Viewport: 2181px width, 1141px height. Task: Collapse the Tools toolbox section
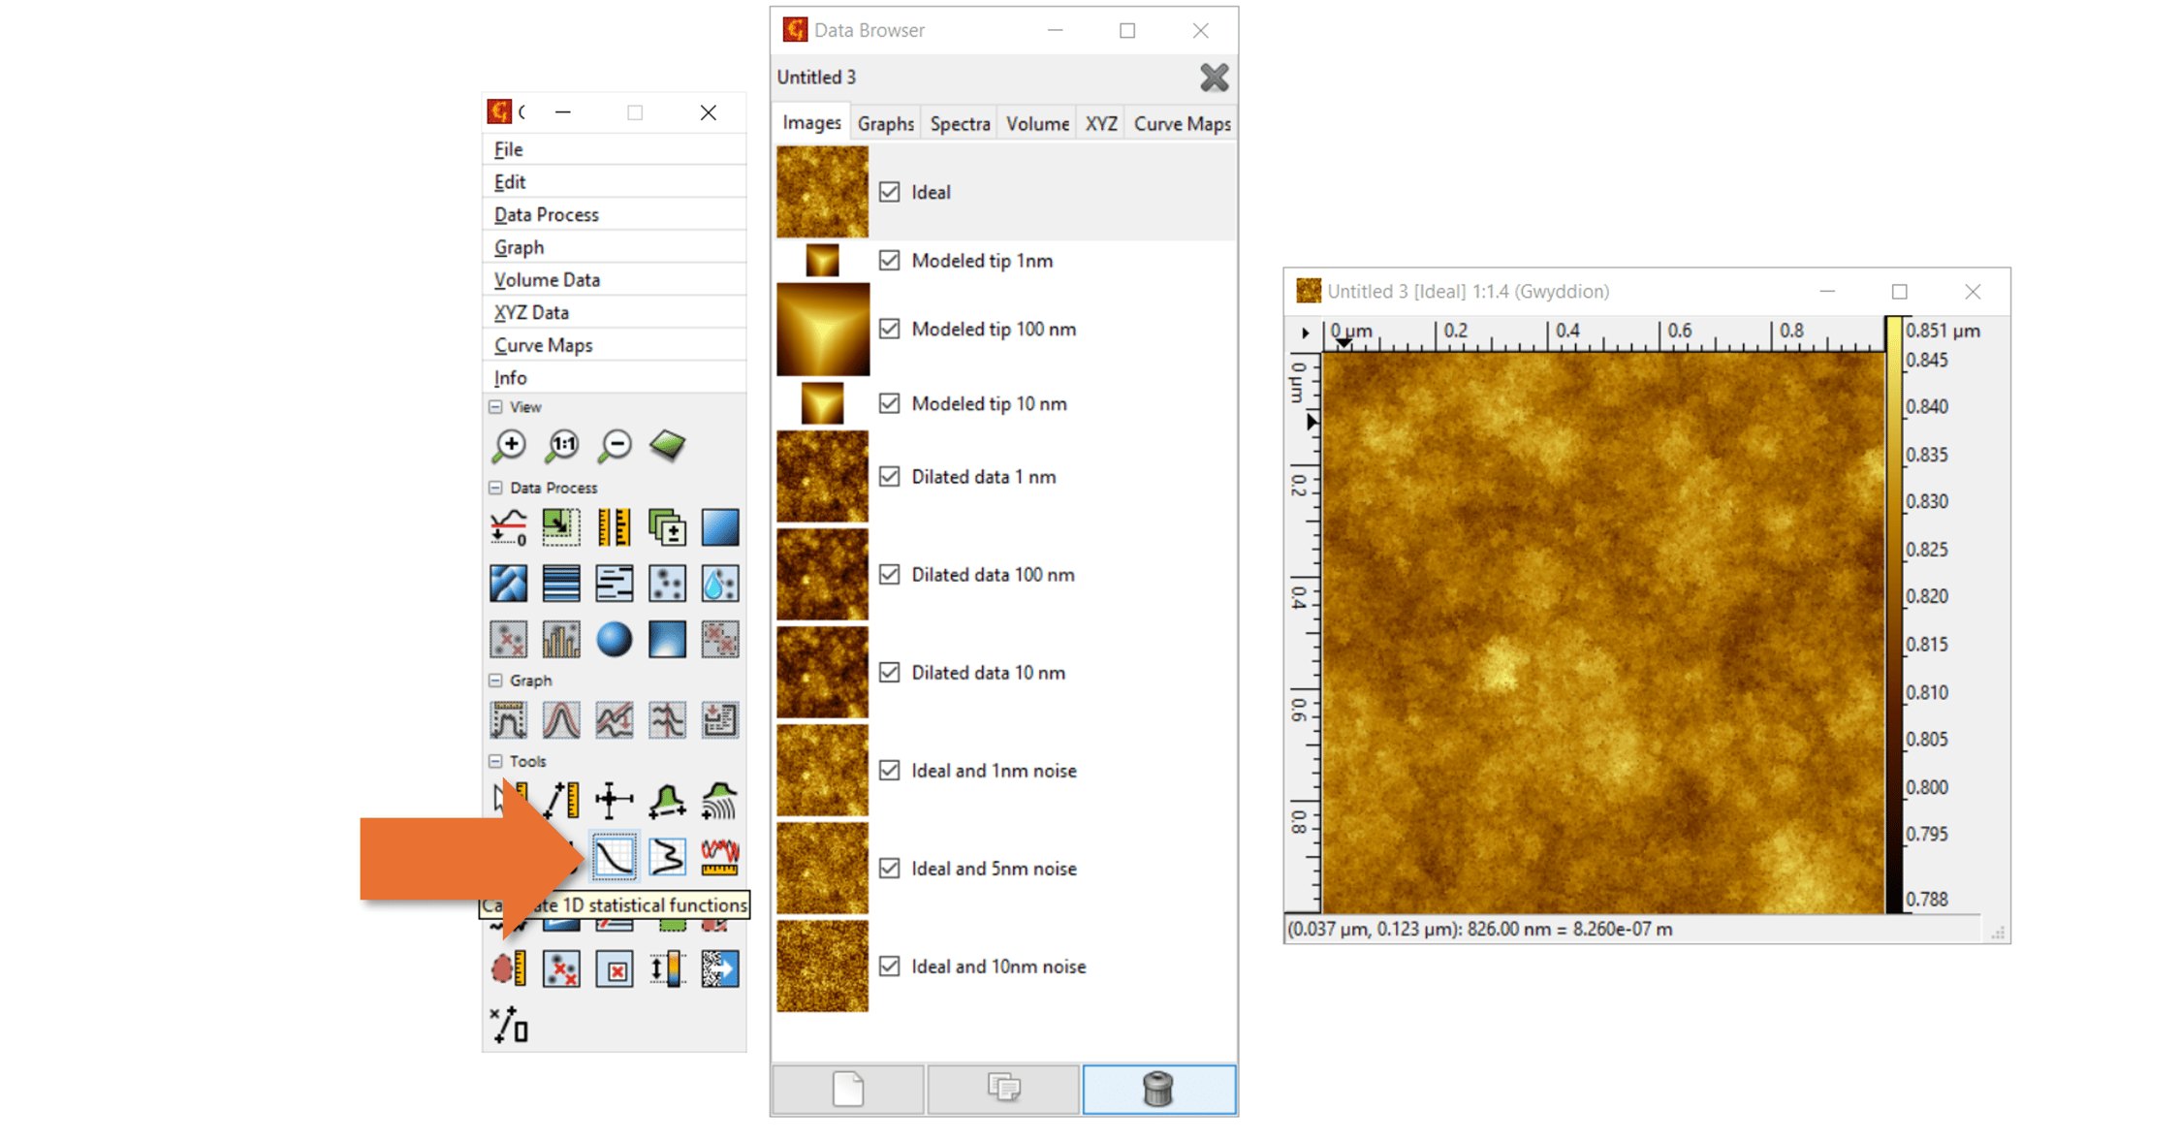pos(495,762)
